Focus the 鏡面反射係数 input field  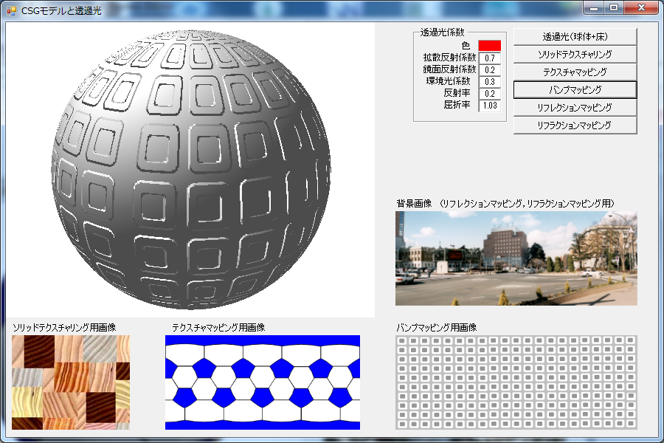(490, 69)
